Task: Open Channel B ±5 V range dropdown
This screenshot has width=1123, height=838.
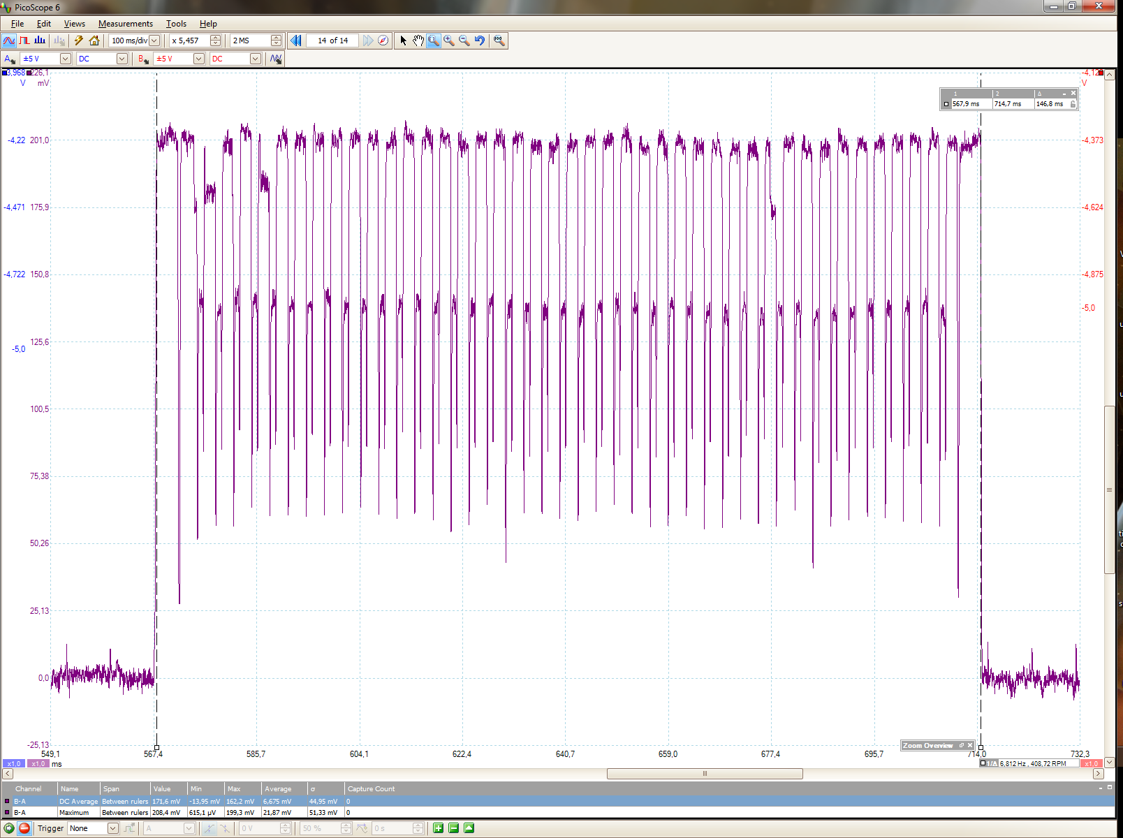Action: pyautogui.click(x=198, y=59)
